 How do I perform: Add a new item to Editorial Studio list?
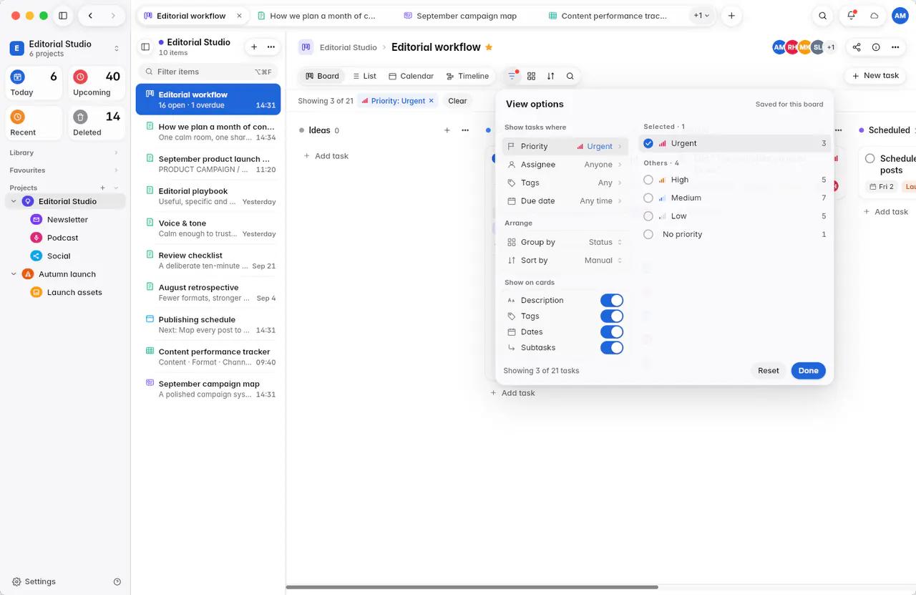(x=253, y=47)
